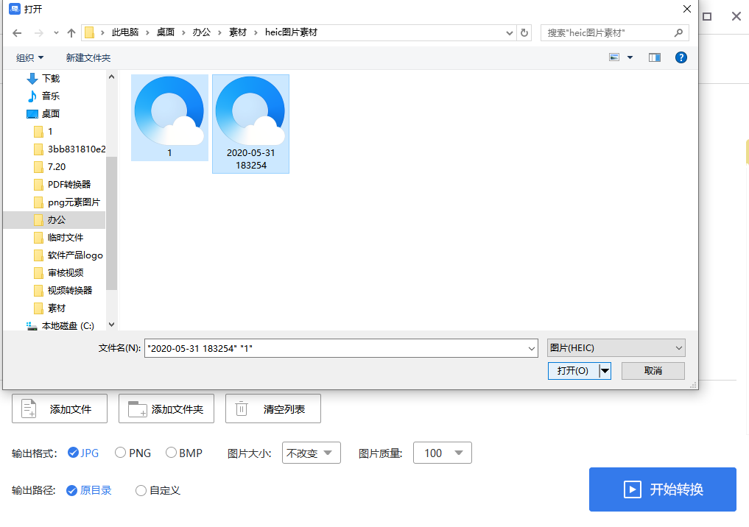Select BMP output format
This screenshot has width=749, height=527.
tap(184, 453)
